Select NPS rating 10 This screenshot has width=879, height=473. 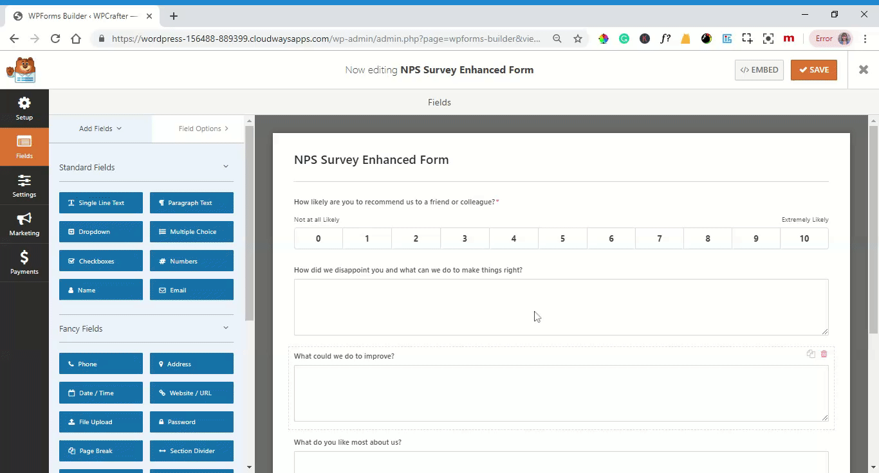coord(804,238)
